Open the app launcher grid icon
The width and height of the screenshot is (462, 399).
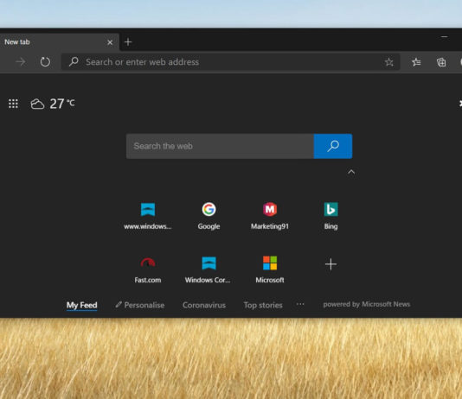[x=13, y=104]
